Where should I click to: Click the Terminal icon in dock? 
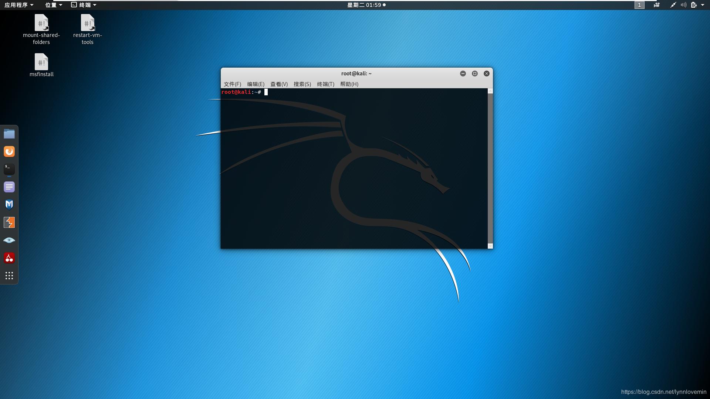(9, 169)
